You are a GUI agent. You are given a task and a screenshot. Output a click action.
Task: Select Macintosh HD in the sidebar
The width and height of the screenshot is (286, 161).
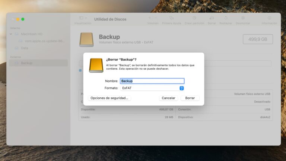pos(32,34)
